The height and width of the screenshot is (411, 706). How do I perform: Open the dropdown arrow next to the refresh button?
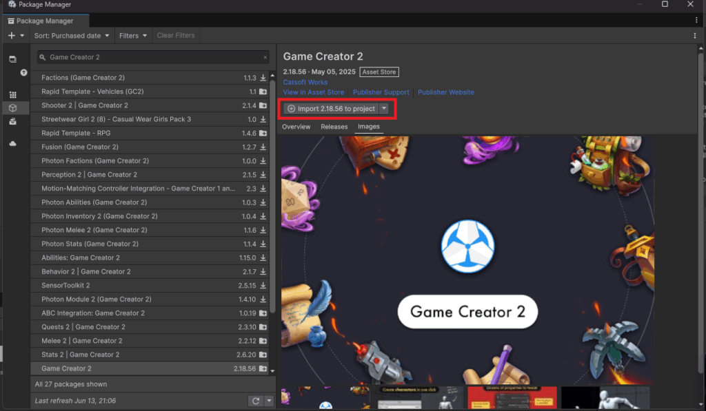click(269, 401)
